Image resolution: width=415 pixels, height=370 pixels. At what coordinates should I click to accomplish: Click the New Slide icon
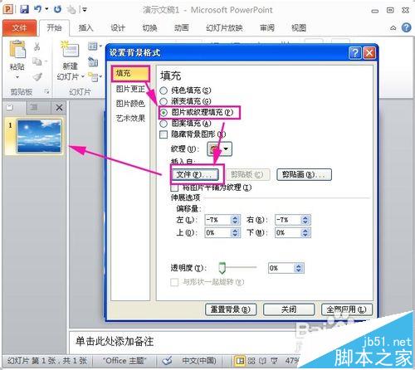tap(70, 50)
